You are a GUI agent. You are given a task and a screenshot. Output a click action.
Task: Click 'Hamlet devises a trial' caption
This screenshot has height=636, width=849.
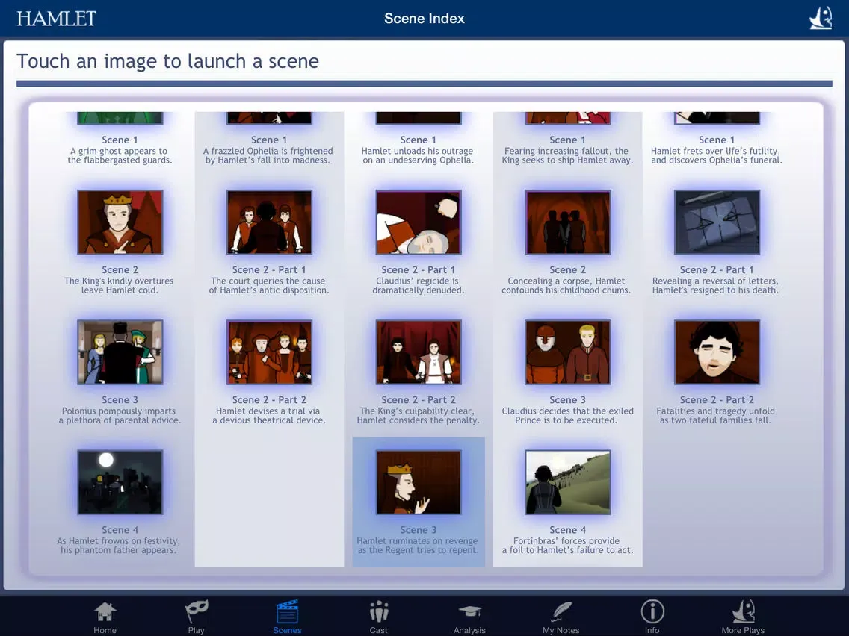[268, 415]
